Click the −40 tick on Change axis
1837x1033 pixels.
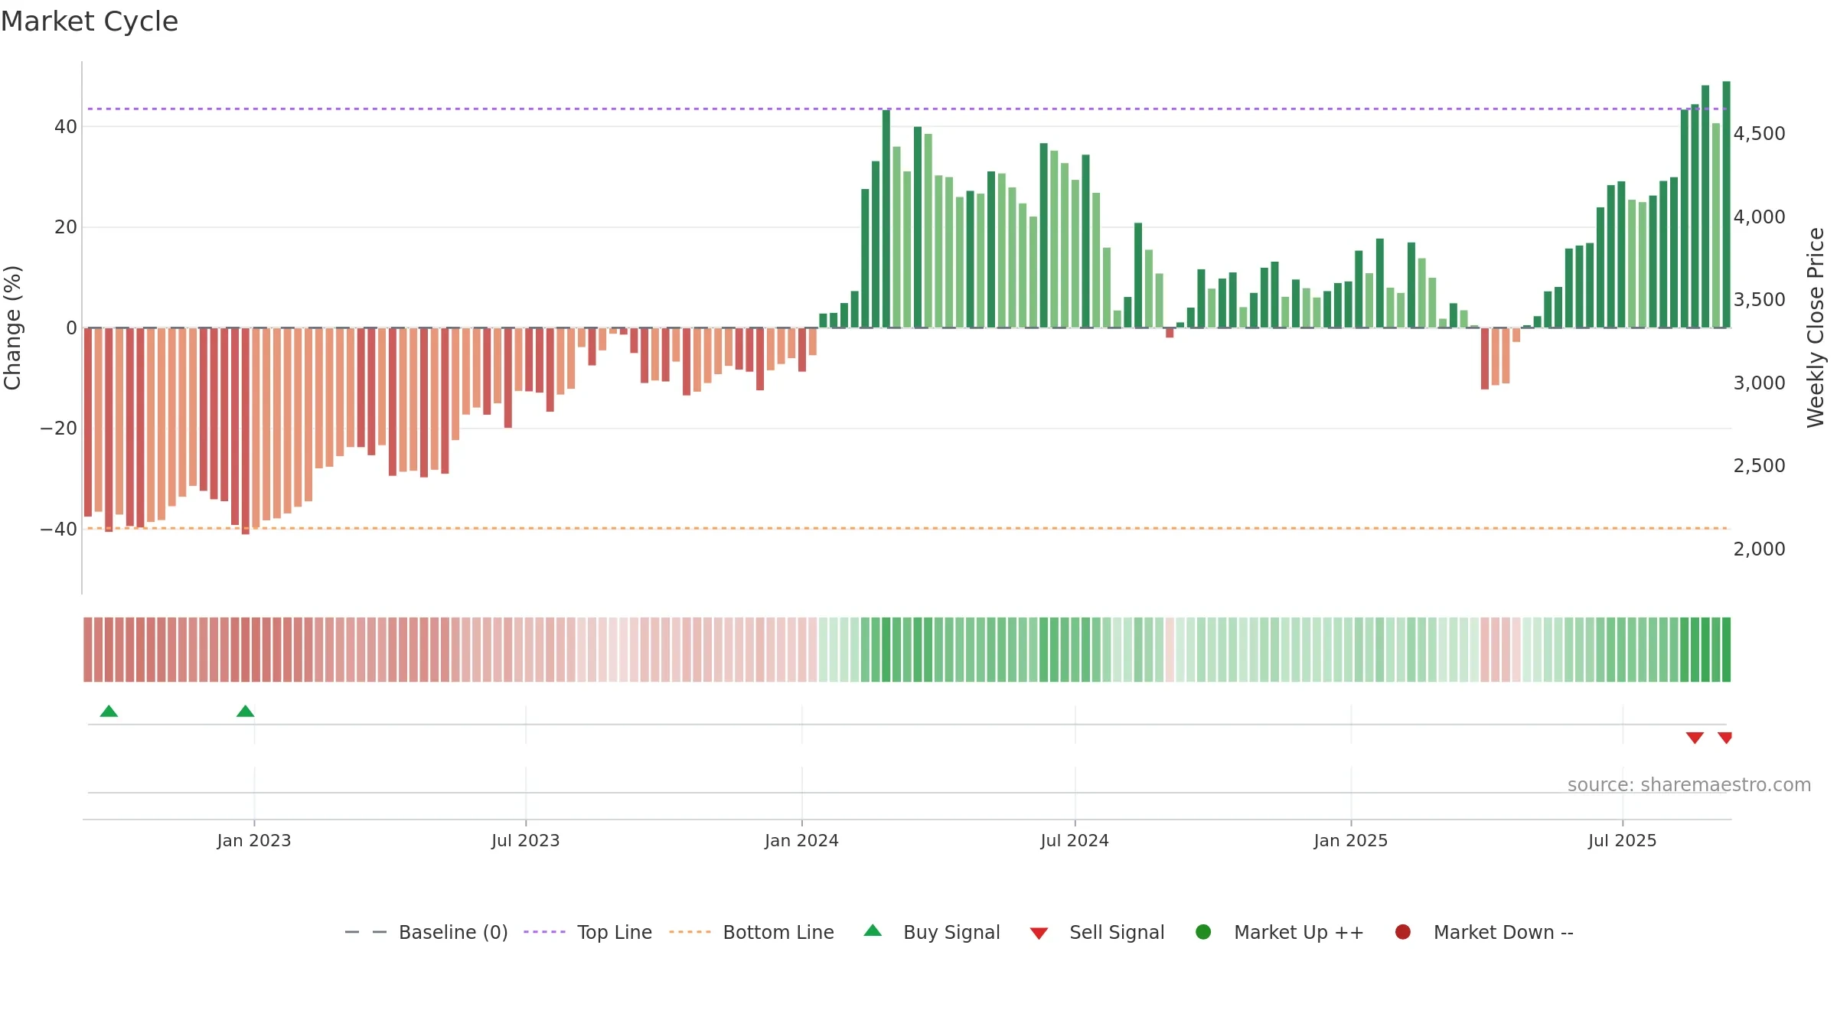tap(59, 530)
